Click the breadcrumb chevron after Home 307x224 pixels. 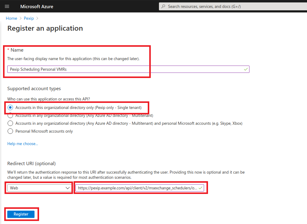(21, 19)
